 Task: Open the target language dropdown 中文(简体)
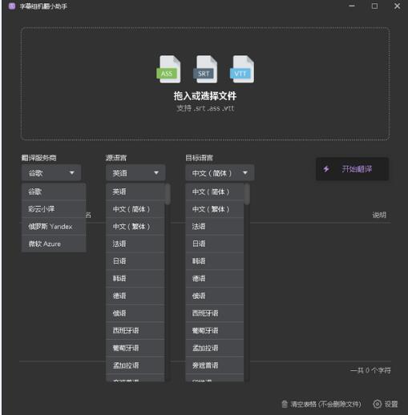[x=220, y=173]
